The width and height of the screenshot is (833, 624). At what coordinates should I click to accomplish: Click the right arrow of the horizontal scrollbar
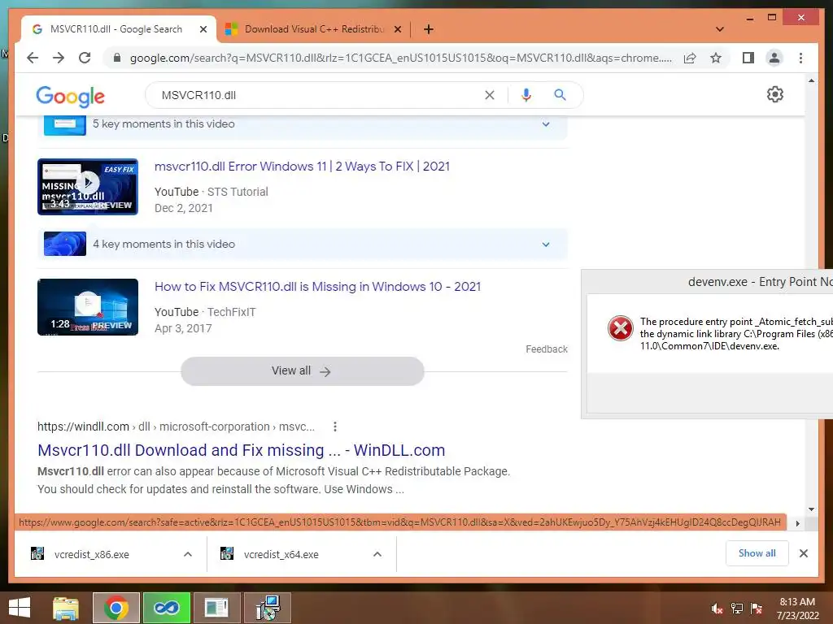797,523
